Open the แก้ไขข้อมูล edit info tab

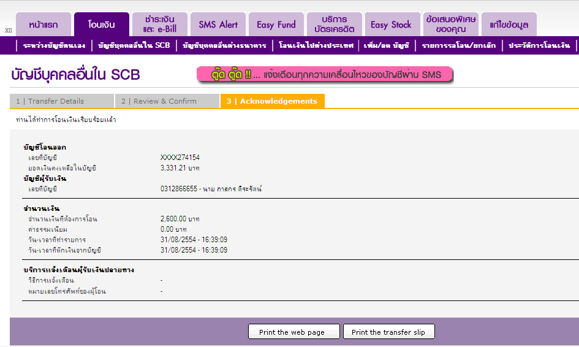point(509,25)
